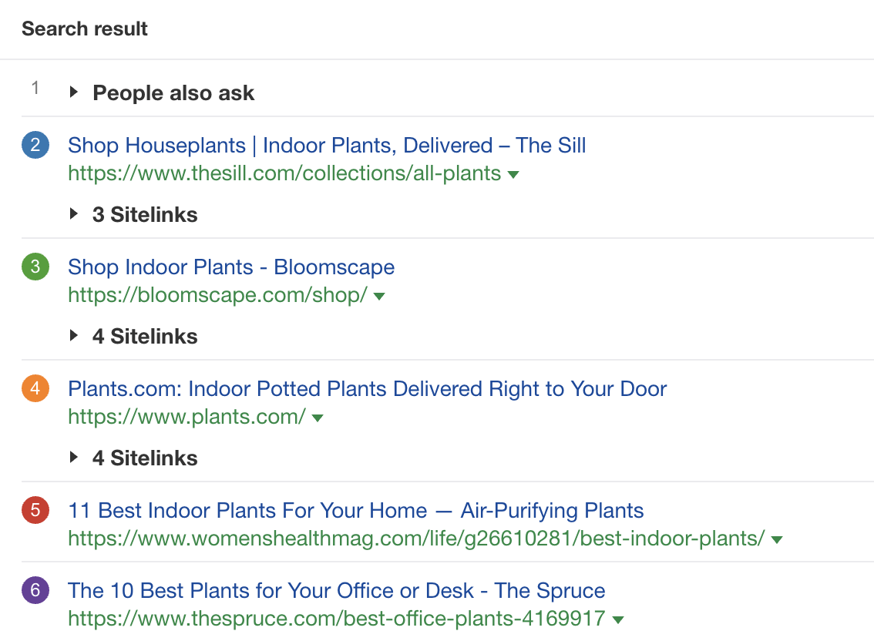Click the purple position 6 badge
874x641 pixels.
(35, 591)
